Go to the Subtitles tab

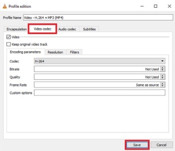pos(89,29)
